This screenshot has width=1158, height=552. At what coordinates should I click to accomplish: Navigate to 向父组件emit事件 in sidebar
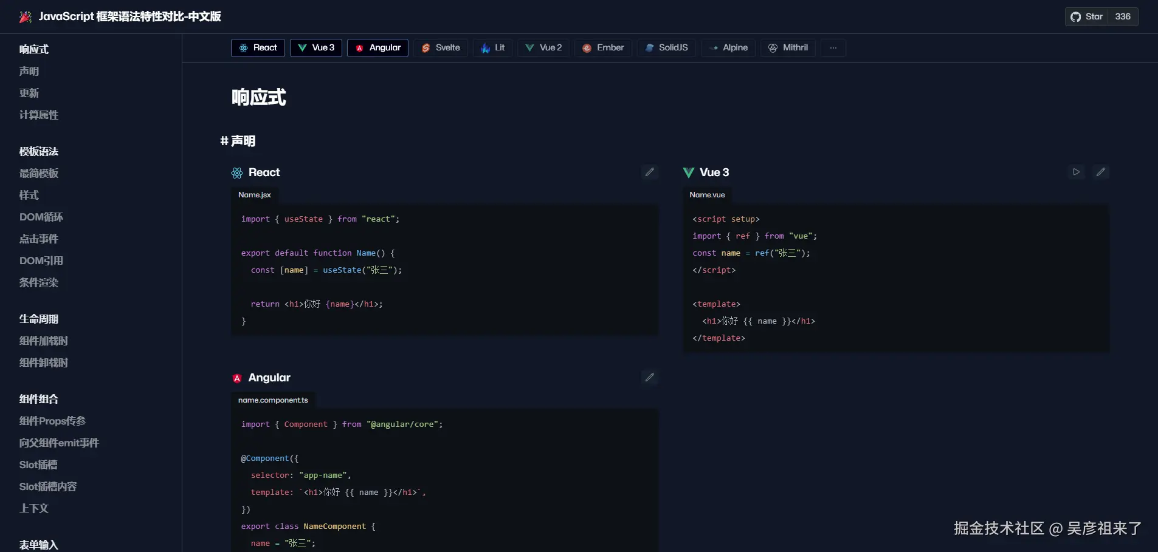tap(59, 443)
